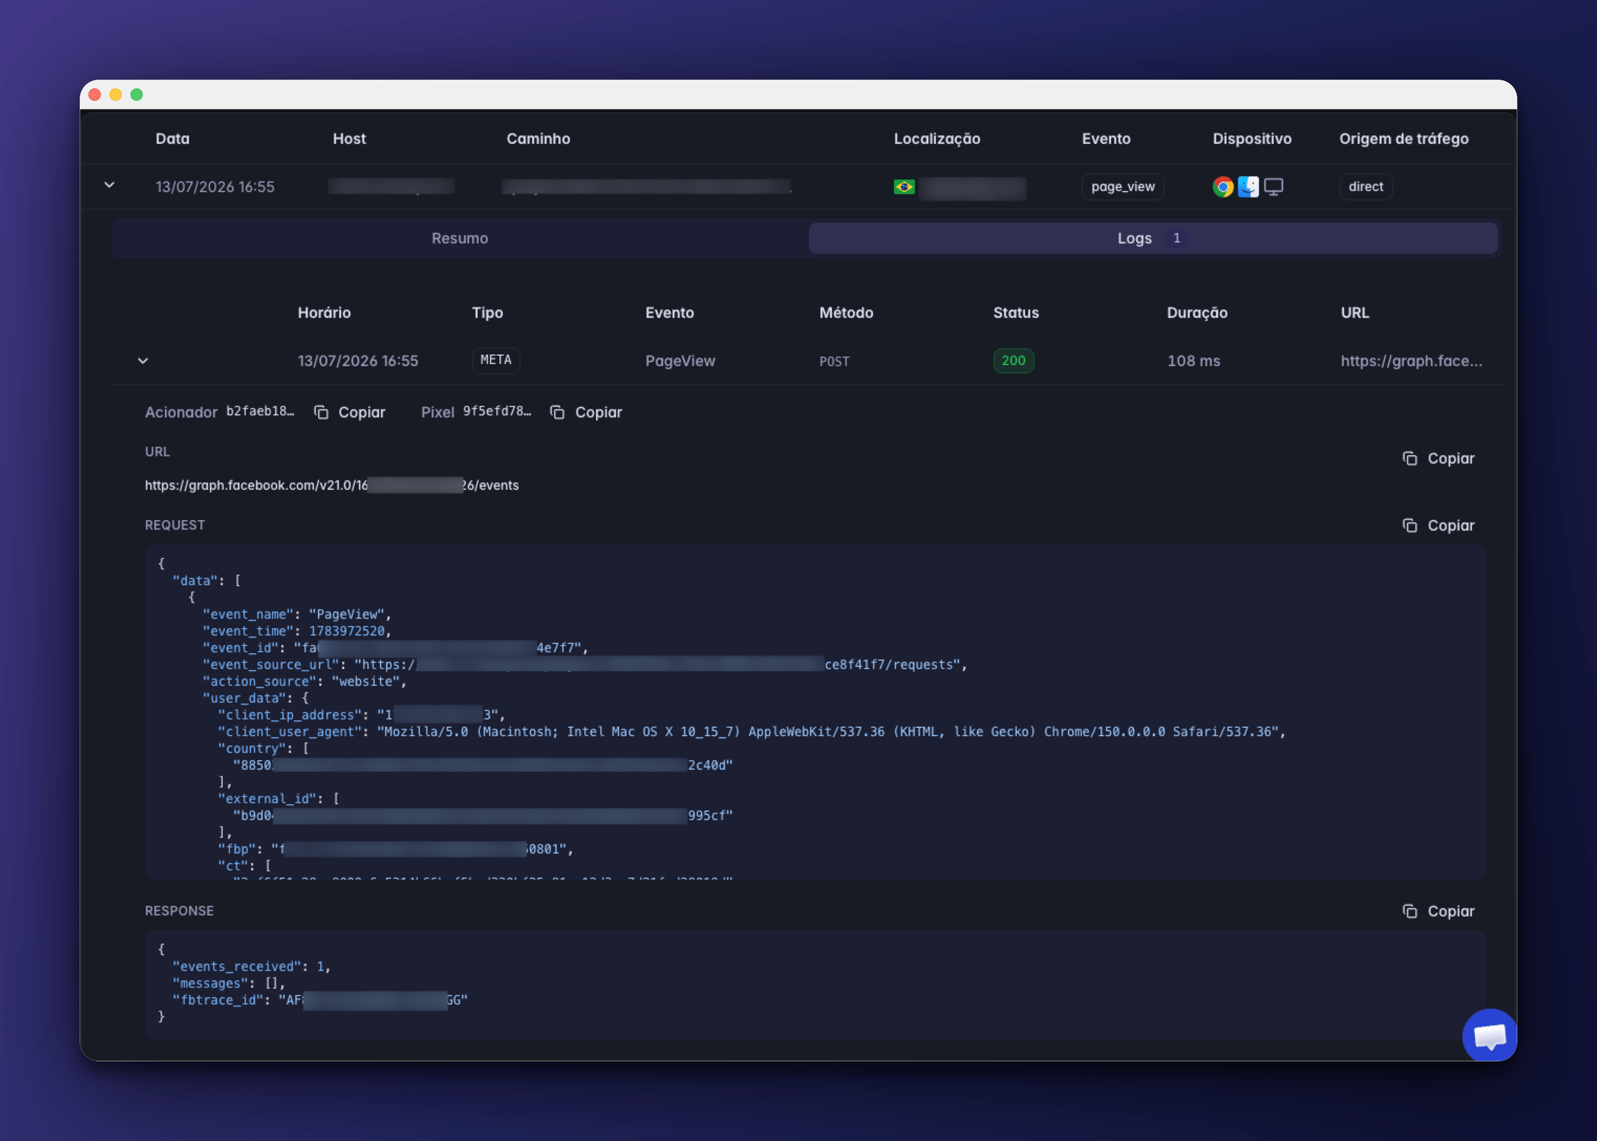Click the truncated https://graph.face... URL cell
Screen dimensions: 1597x1141
[1411, 361]
